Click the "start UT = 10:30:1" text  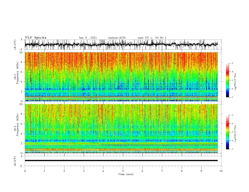(152, 38)
